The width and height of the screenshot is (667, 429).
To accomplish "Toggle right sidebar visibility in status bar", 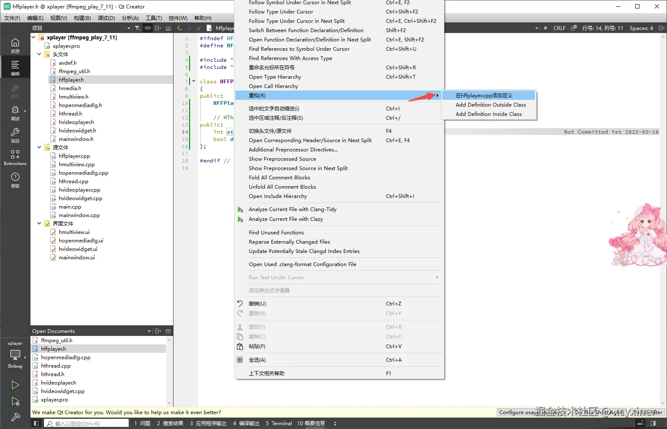I will click(x=653, y=423).
